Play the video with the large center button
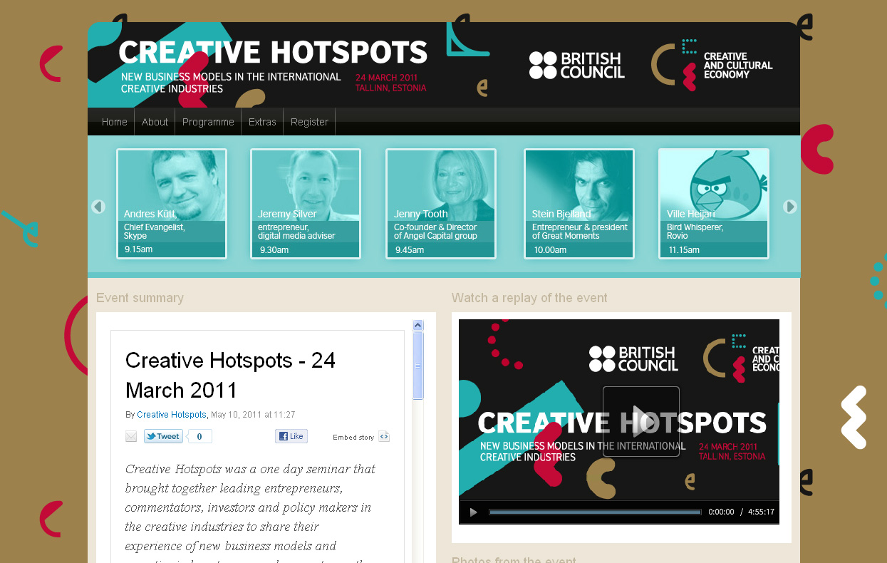 641,421
